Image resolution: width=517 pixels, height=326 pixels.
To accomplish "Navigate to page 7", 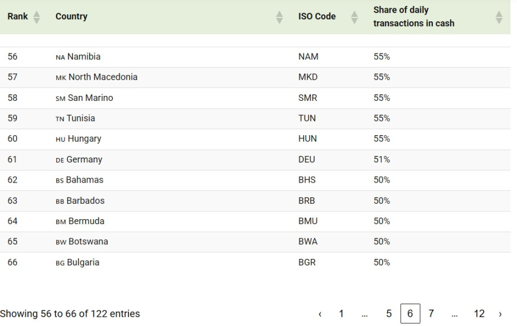I will [431, 313].
